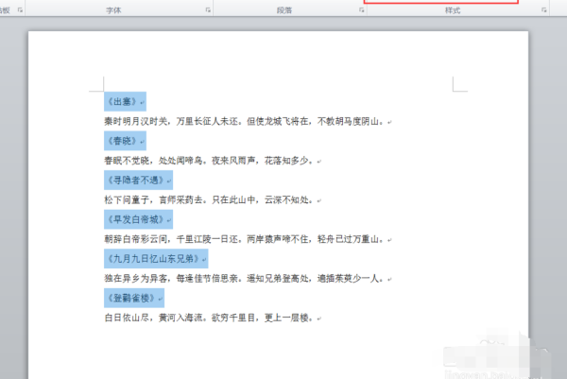
Task: Click the 段落 group label in ribbon
Action: point(284,9)
